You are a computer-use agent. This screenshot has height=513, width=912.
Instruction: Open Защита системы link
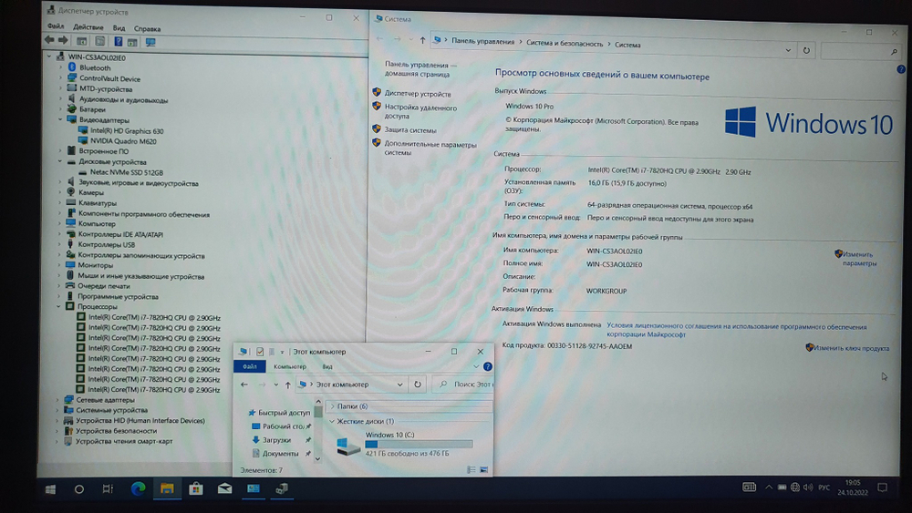pyautogui.click(x=410, y=130)
